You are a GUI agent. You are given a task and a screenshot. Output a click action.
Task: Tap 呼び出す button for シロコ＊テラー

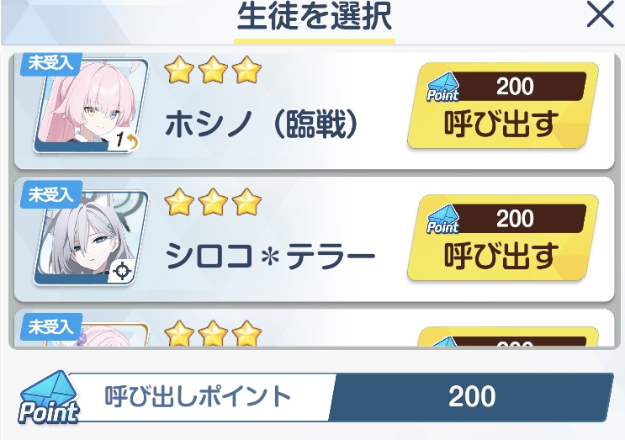pyautogui.click(x=503, y=238)
